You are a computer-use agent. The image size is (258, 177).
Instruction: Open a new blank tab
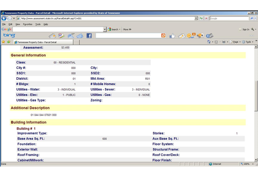pyautogui.click(x=76, y=42)
